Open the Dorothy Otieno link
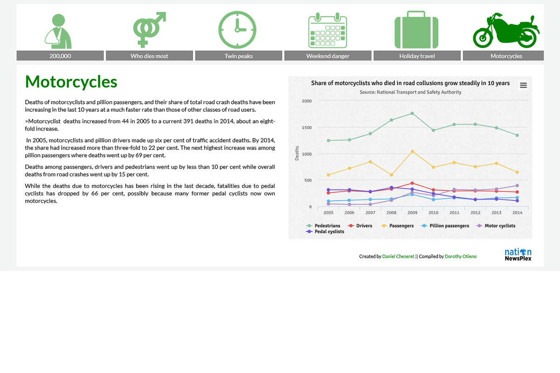 461,256
